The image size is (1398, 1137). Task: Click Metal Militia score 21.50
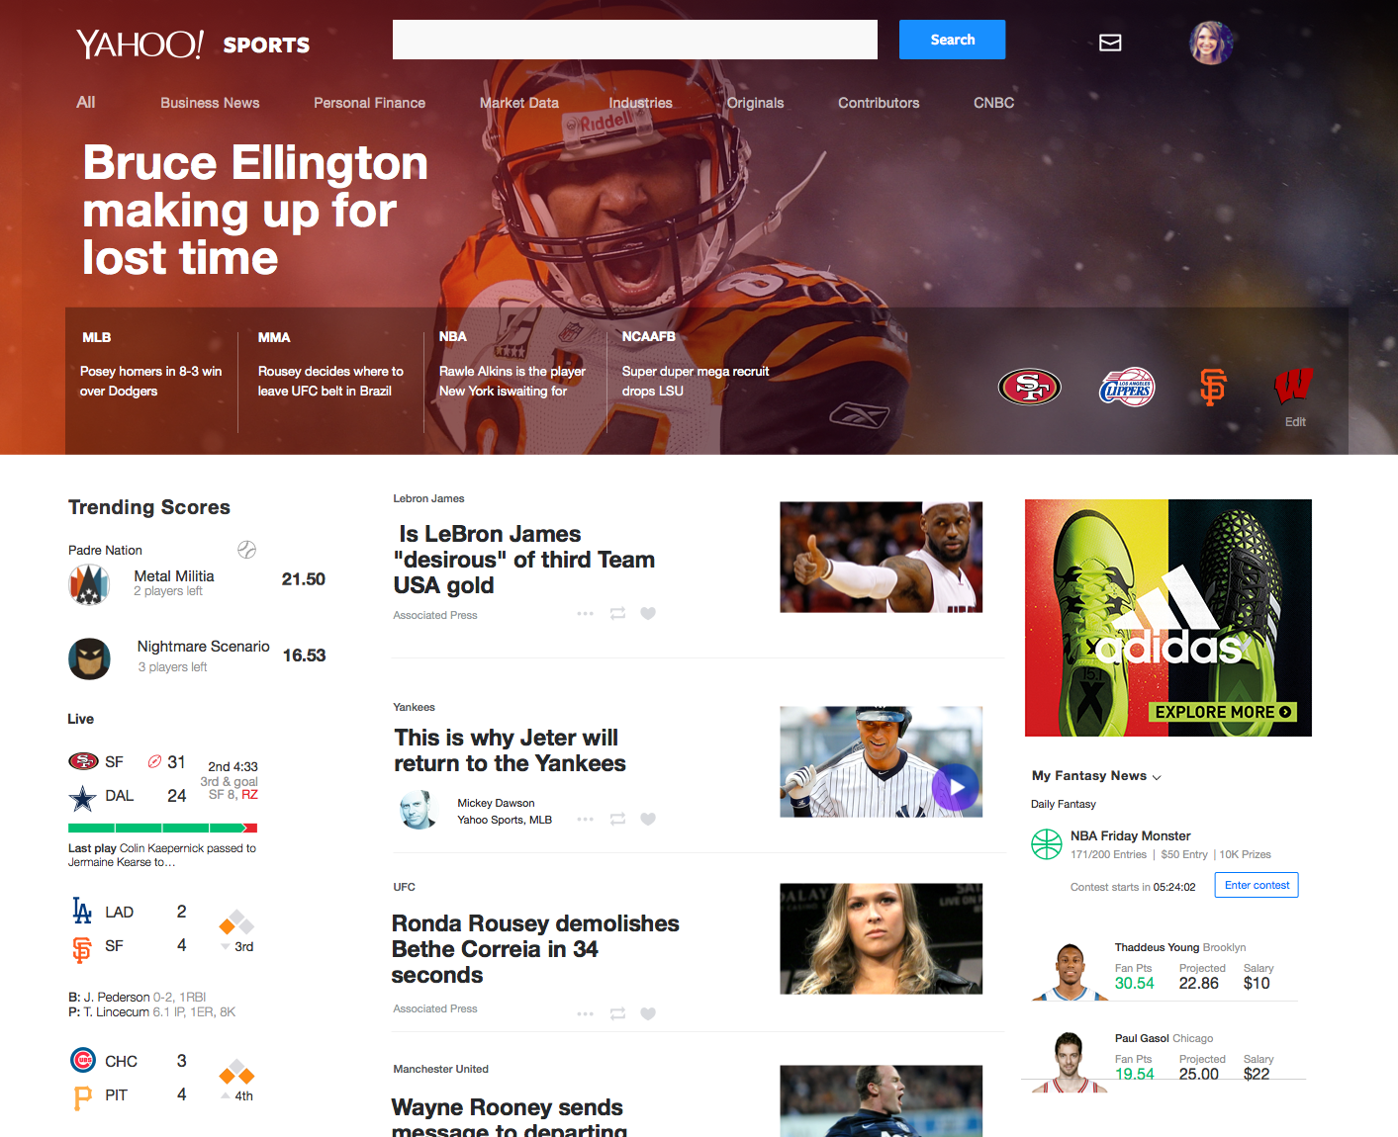(303, 579)
